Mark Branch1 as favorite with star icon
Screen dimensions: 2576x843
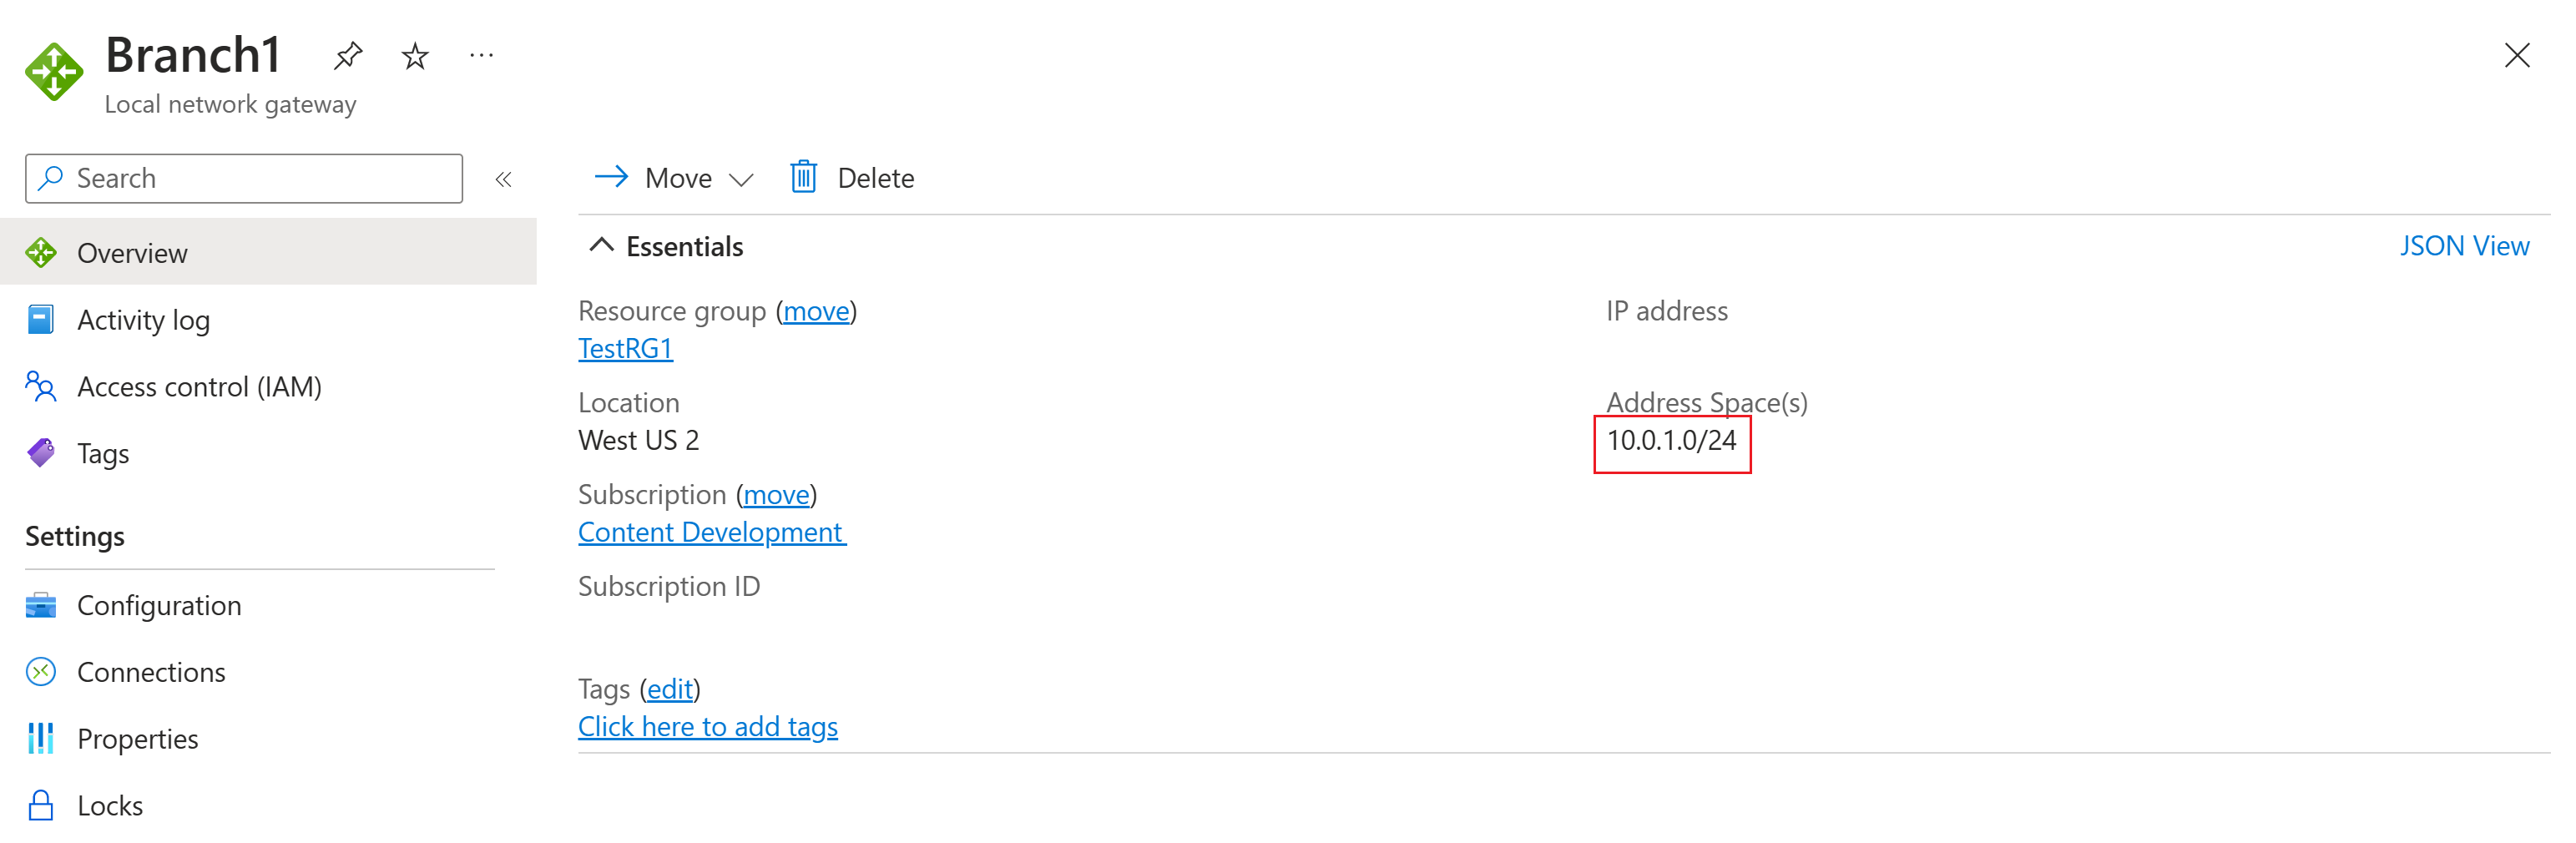(414, 56)
